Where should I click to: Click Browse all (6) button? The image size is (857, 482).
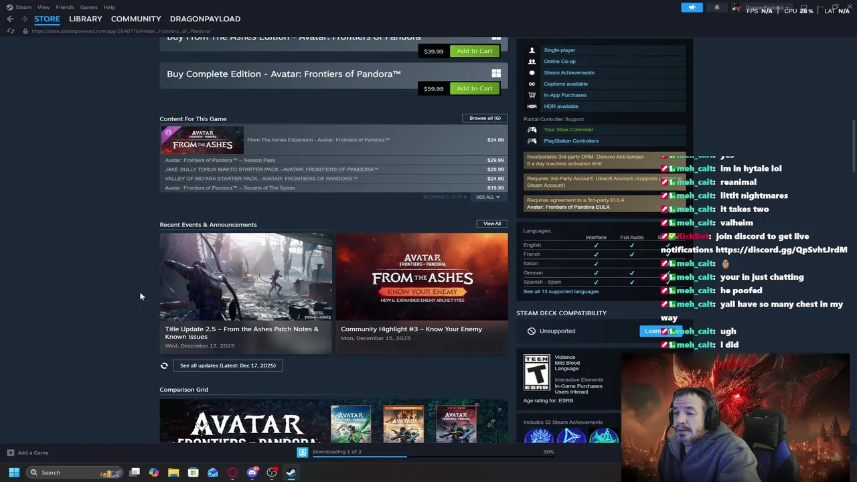coord(485,118)
